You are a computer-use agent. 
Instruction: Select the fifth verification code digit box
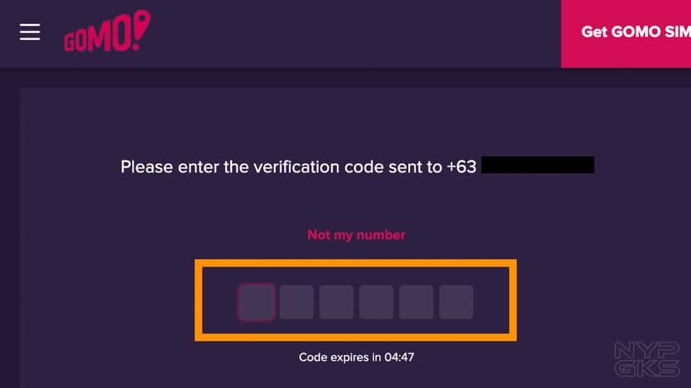pyautogui.click(x=416, y=302)
